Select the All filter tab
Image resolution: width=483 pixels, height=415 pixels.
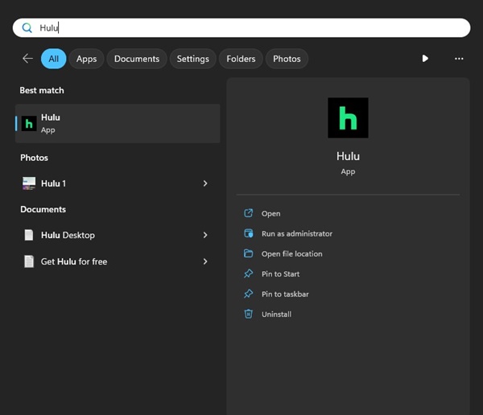click(54, 59)
